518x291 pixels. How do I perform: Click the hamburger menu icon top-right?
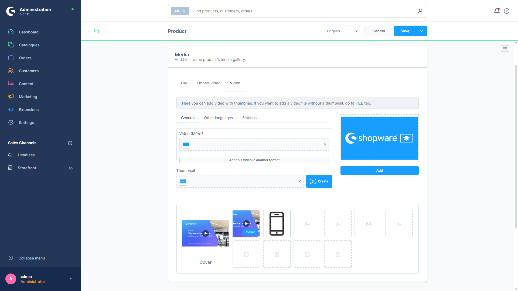505,49
